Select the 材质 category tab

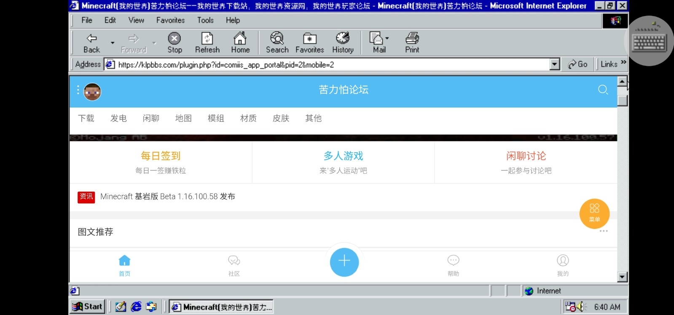point(248,118)
